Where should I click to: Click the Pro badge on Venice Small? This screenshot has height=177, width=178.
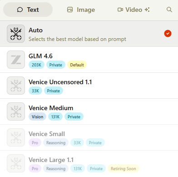tap(35, 143)
